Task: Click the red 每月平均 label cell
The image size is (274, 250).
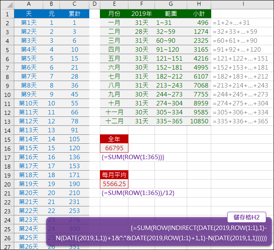Action: coord(114,175)
